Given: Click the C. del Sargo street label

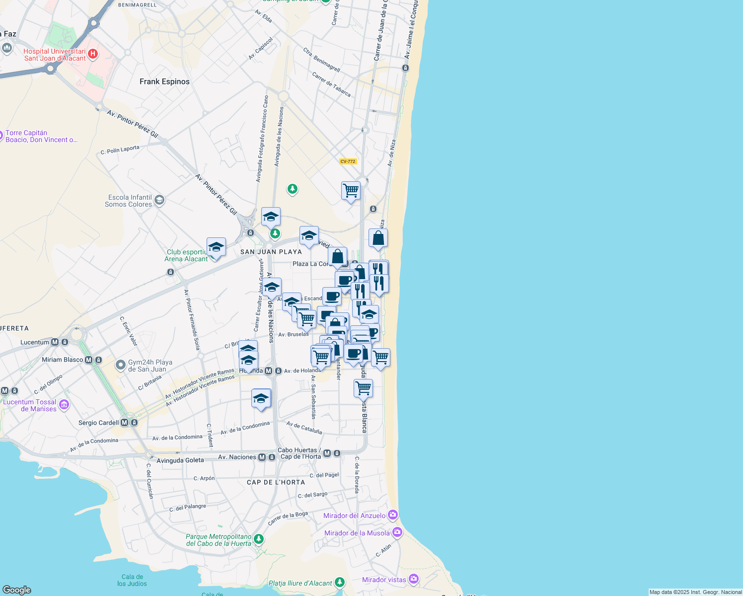Looking at the screenshot, I should tap(313, 495).
